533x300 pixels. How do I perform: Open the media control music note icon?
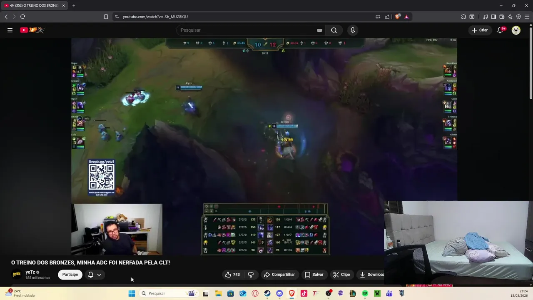pos(485,17)
